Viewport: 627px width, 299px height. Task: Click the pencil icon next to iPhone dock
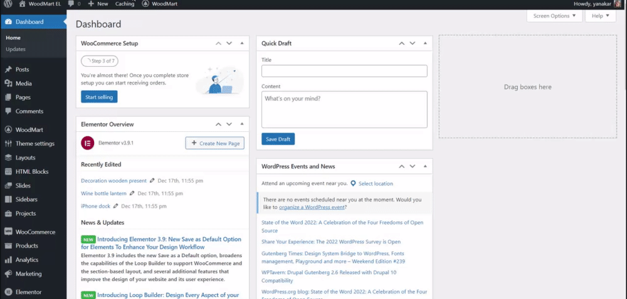pyautogui.click(x=115, y=206)
